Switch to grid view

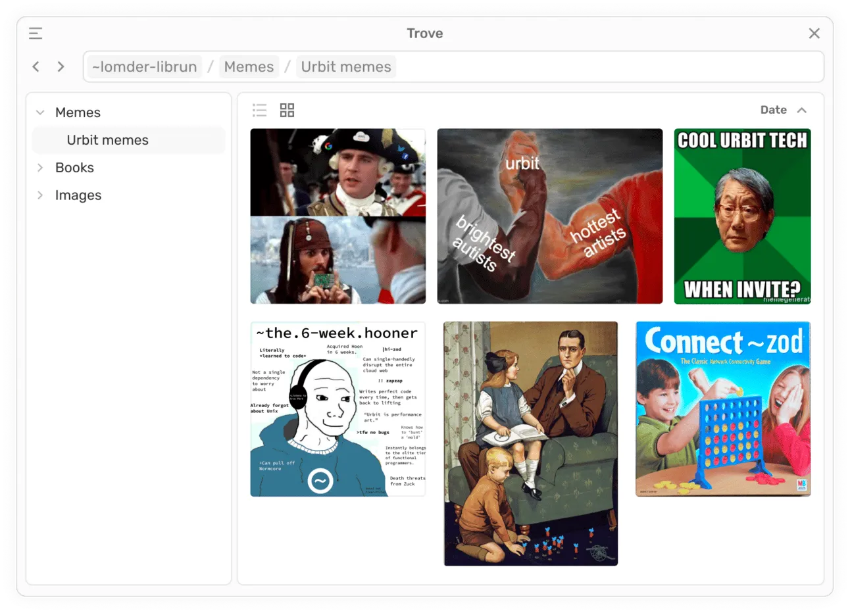[x=287, y=110]
